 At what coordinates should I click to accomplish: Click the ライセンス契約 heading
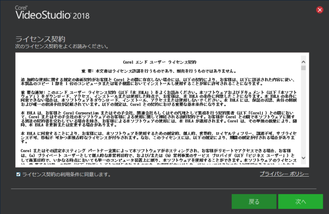pyautogui.click(x=40, y=39)
